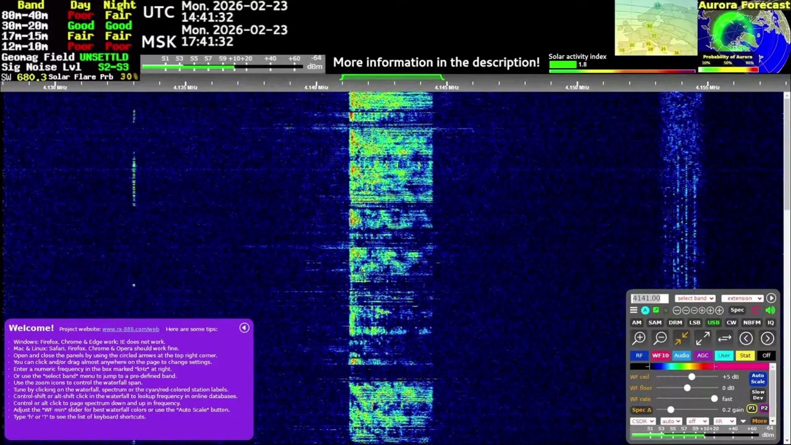Open the extension dropdown
Screen dimensions: 791x445
pos(742,299)
